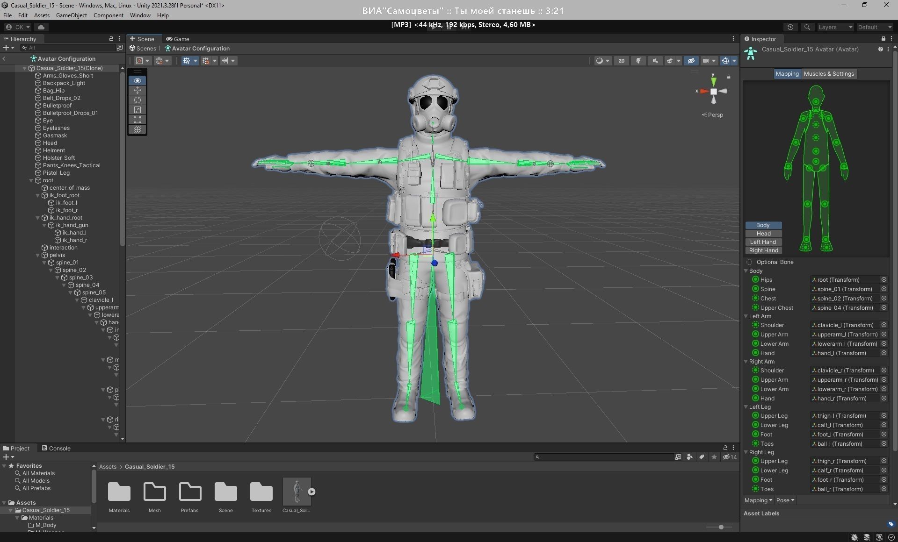Viewport: 898px width, 542px height.
Task: Click the Asset Labels tag icon
Action: pos(891,524)
